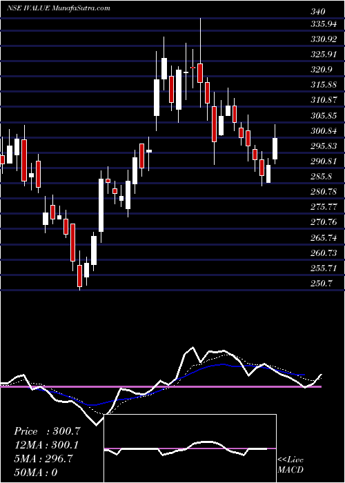This screenshot has width=345, height=483.
Task: Click the 255.71 price axis label
Action: (x=324, y=268)
